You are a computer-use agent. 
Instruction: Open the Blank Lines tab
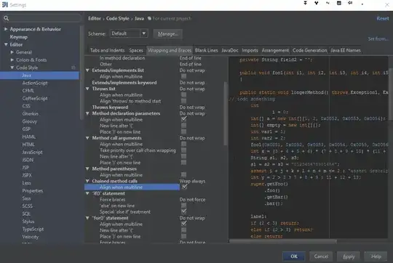tap(206, 50)
